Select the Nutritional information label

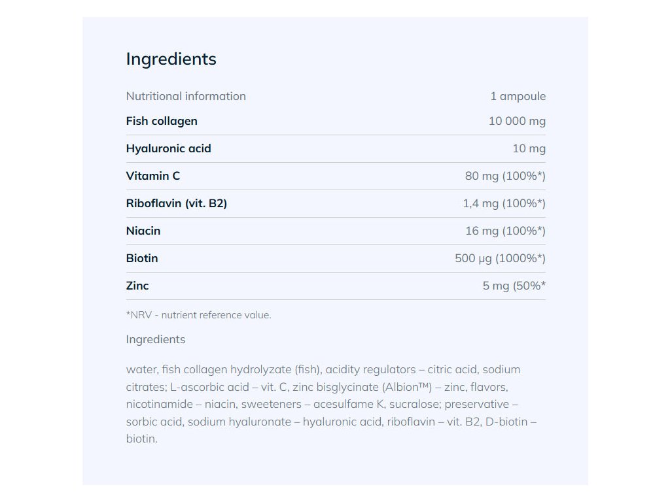[x=186, y=96]
